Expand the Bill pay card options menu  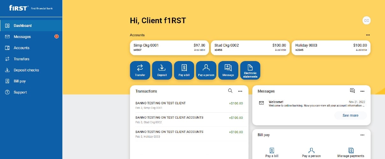362,135
